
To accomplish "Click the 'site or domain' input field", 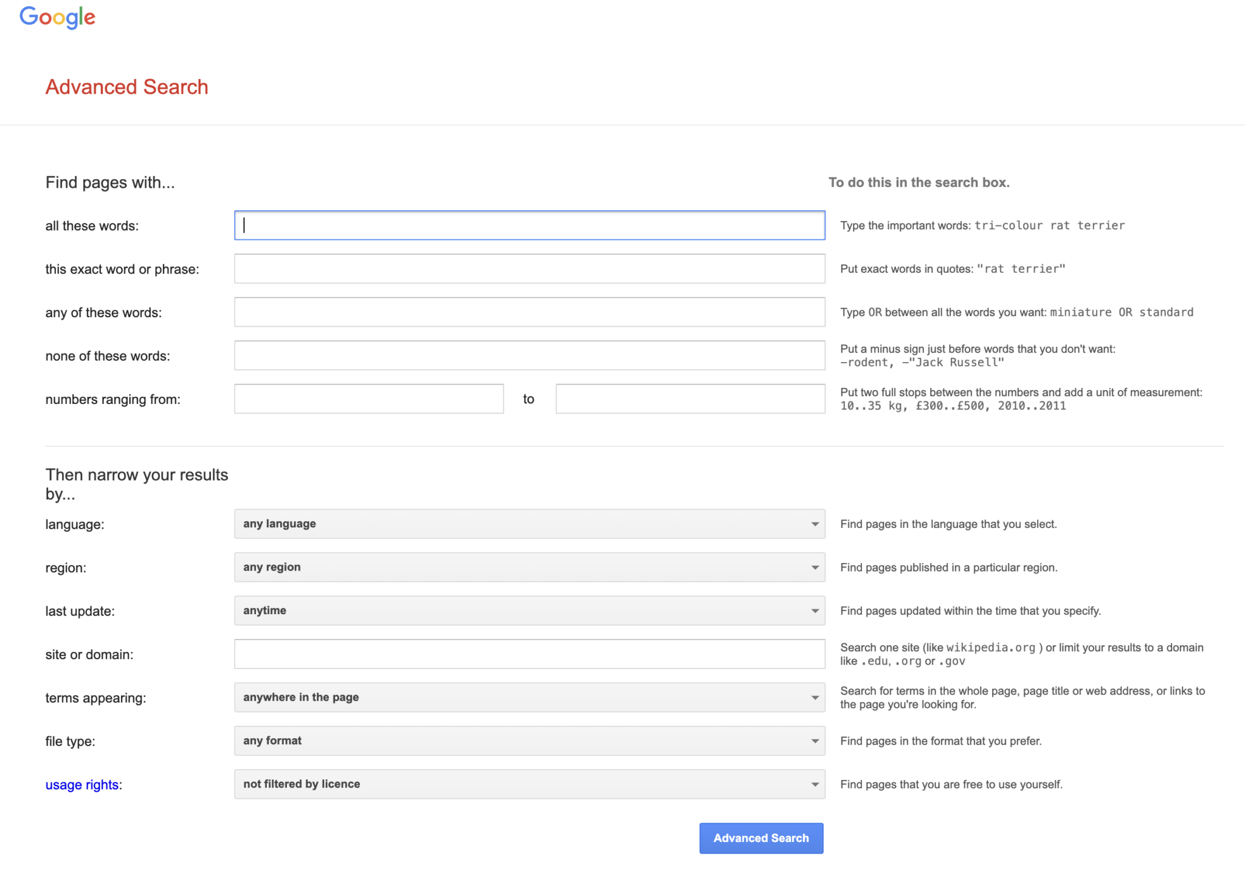I will tap(529, 654).
